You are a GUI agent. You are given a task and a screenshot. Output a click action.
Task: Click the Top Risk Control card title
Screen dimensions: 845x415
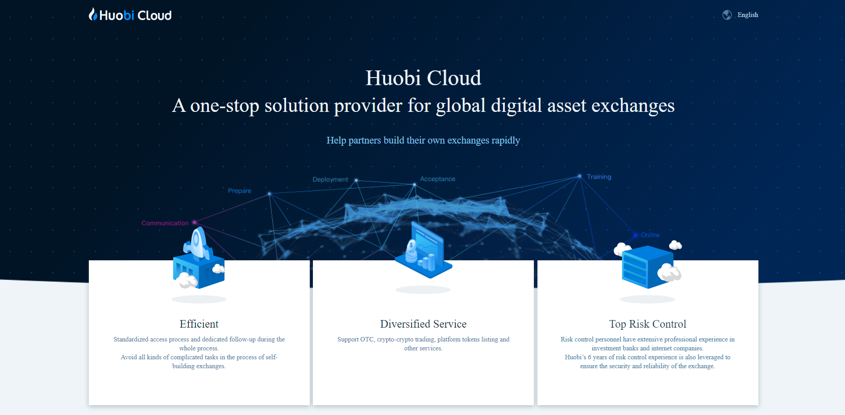coord(648,324)
